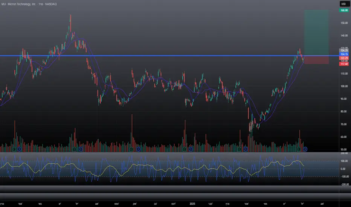Image resolution: width=351 pixels, height=207 pixels.
Task: Click the gray 124.25 price label
Action: tap(344, 50)
